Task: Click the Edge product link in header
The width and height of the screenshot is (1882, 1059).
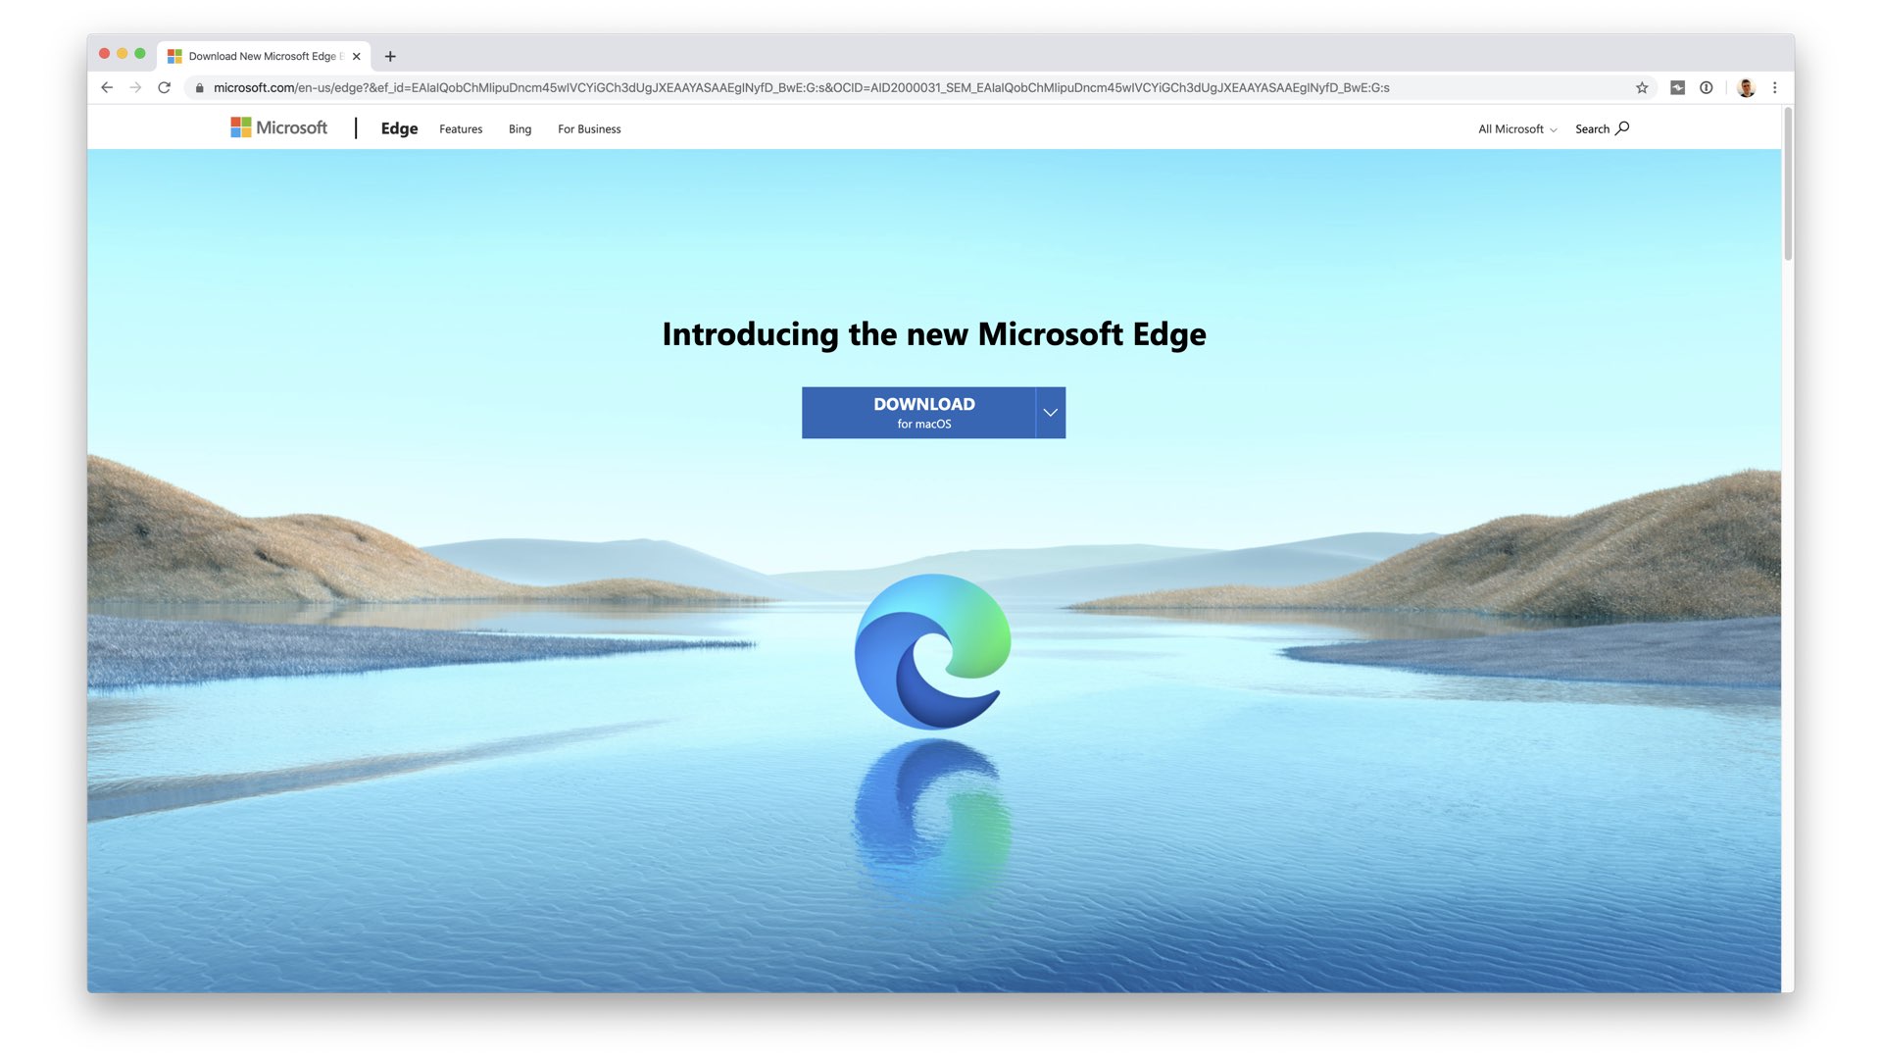Action: coord(399,128)
